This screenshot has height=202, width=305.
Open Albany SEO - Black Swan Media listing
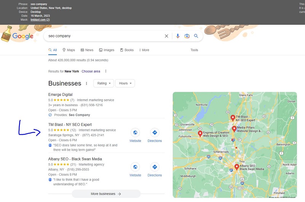tap(75, 159)
